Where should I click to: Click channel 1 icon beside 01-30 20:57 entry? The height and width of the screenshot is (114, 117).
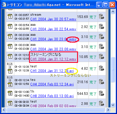point(10,16)
